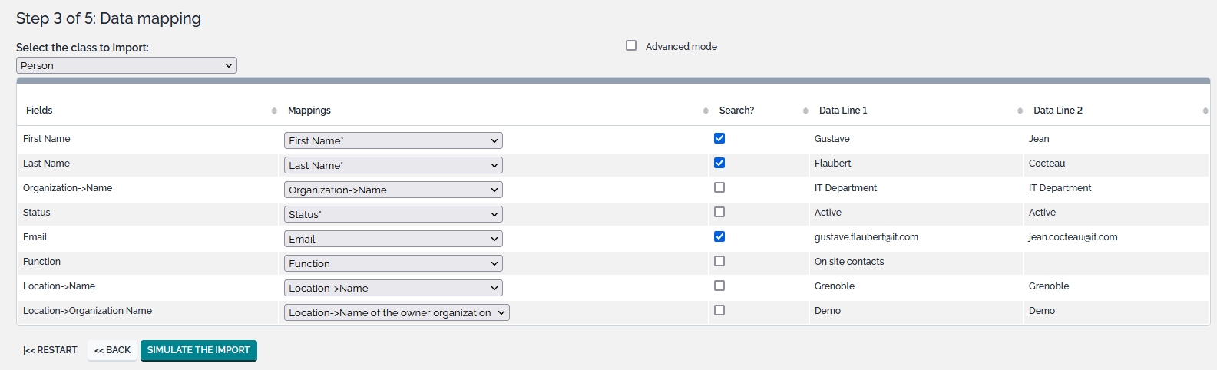Expand the Email mapping dropdown
This screenshot has width=1217, height=370.
click(x=393, y=240)
